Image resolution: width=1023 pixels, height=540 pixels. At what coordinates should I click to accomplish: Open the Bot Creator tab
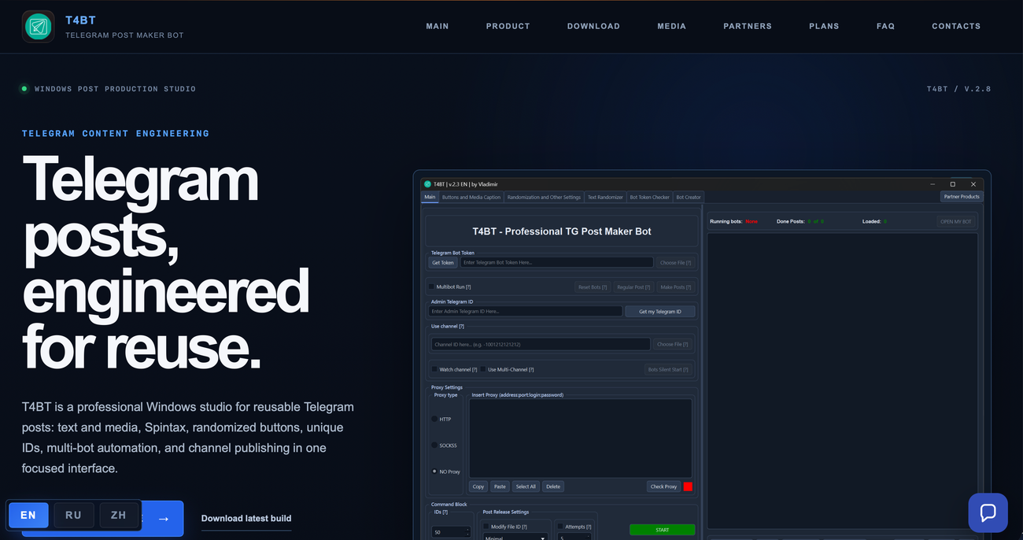coord(688,198)
